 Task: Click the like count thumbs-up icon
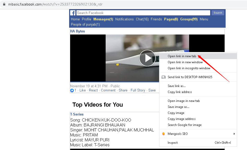(x=72, y=90)
